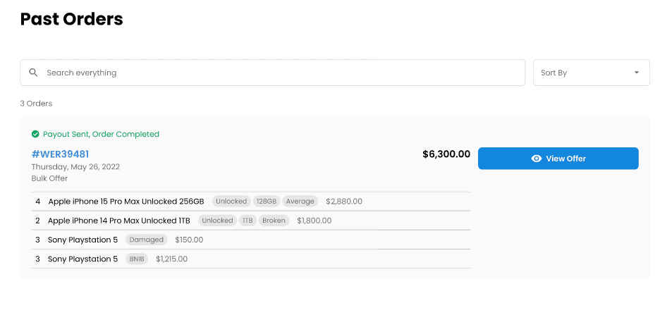This screenshot has width=667, height=320.
Task: Select the Apple iPhone 15 Pro Max row
Action: click(251, 202)
